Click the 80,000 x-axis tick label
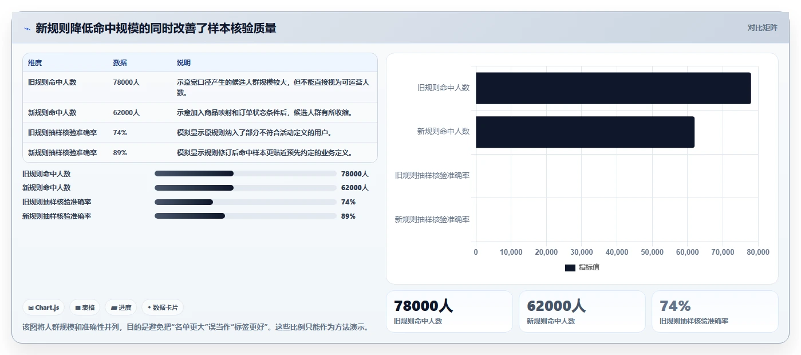 pyautogui.click(x=758, y=253)
